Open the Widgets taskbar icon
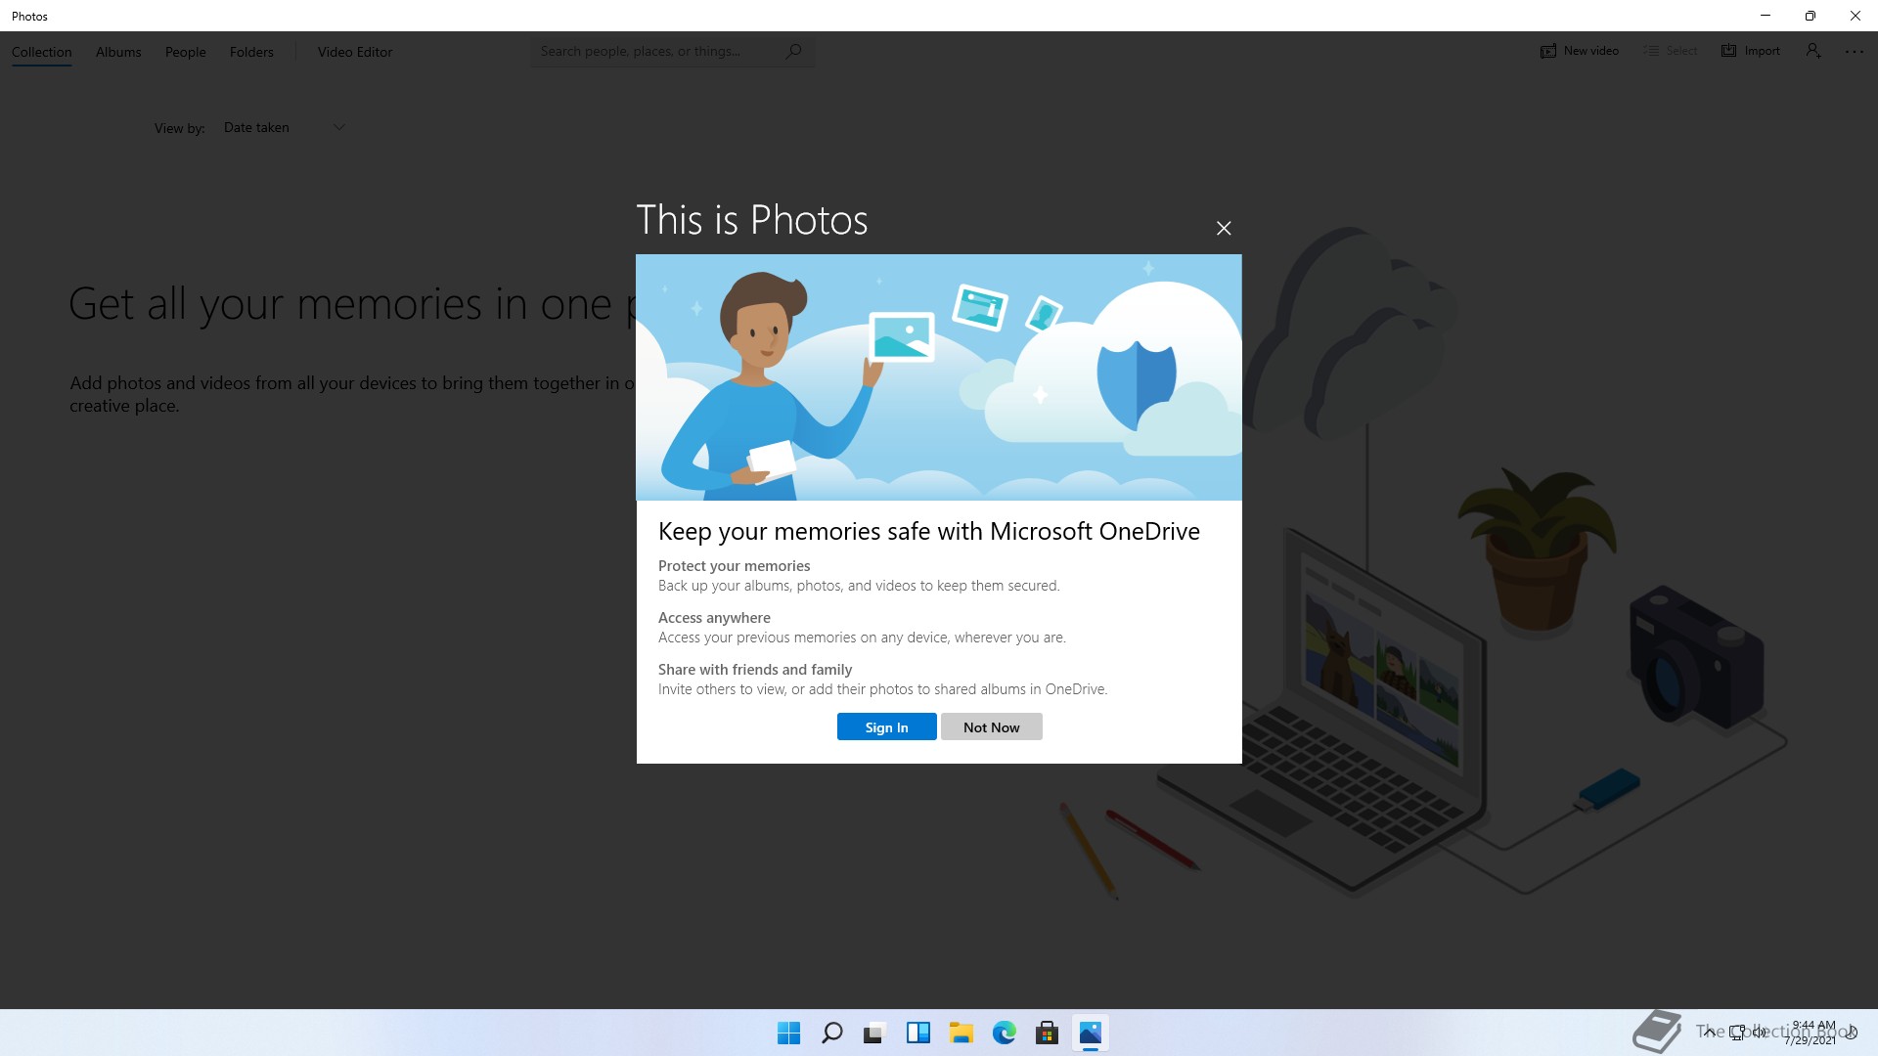The width and height of the screenshot is (1878, 1056). coord(917,1033)
